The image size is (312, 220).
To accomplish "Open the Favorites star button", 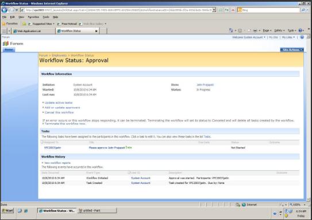I will point(10,23).
